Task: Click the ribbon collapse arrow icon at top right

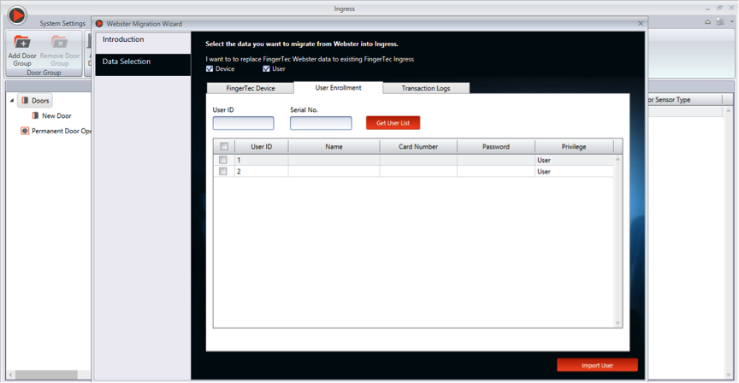Action: 707,22
